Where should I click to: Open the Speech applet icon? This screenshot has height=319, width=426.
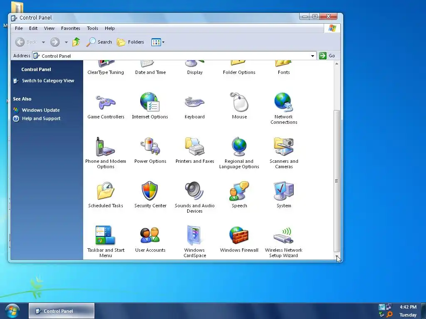[239, 191]
